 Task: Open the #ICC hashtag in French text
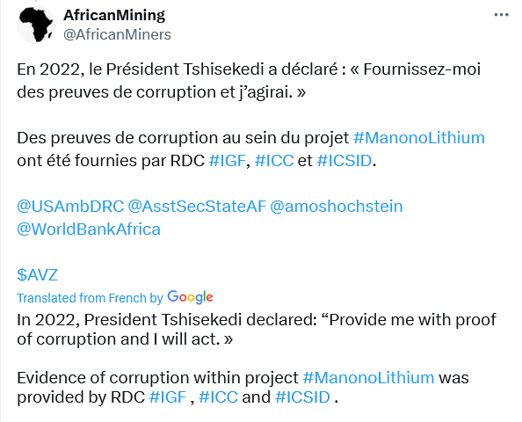274,161
